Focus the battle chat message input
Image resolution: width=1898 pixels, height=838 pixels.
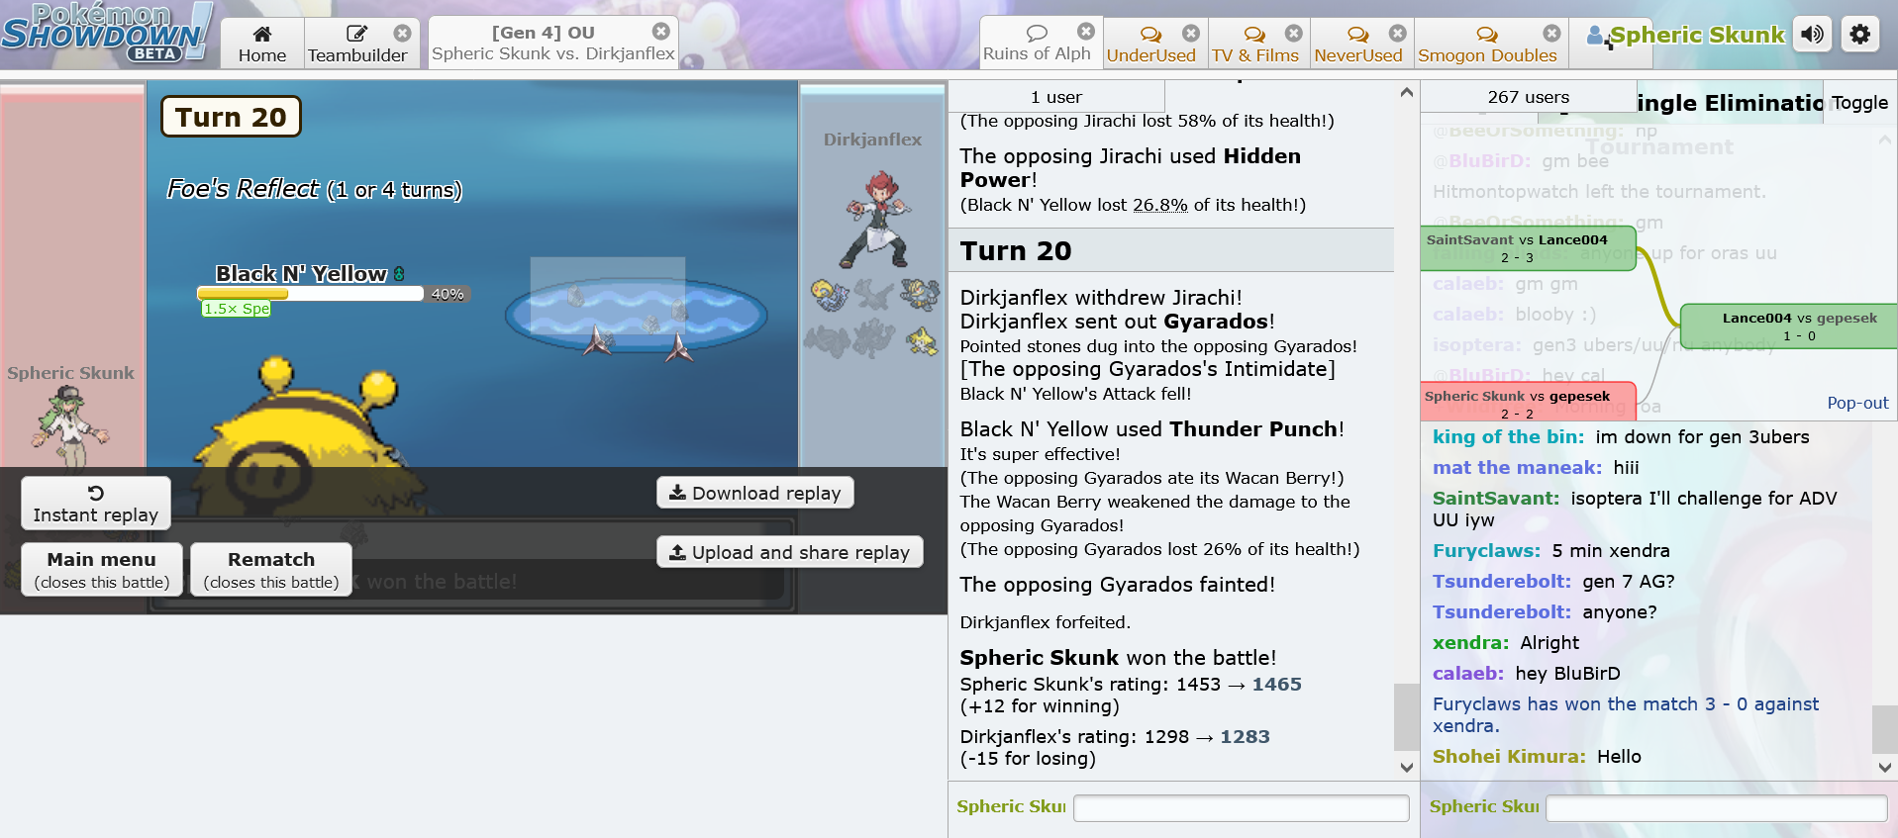point(1241,808)
